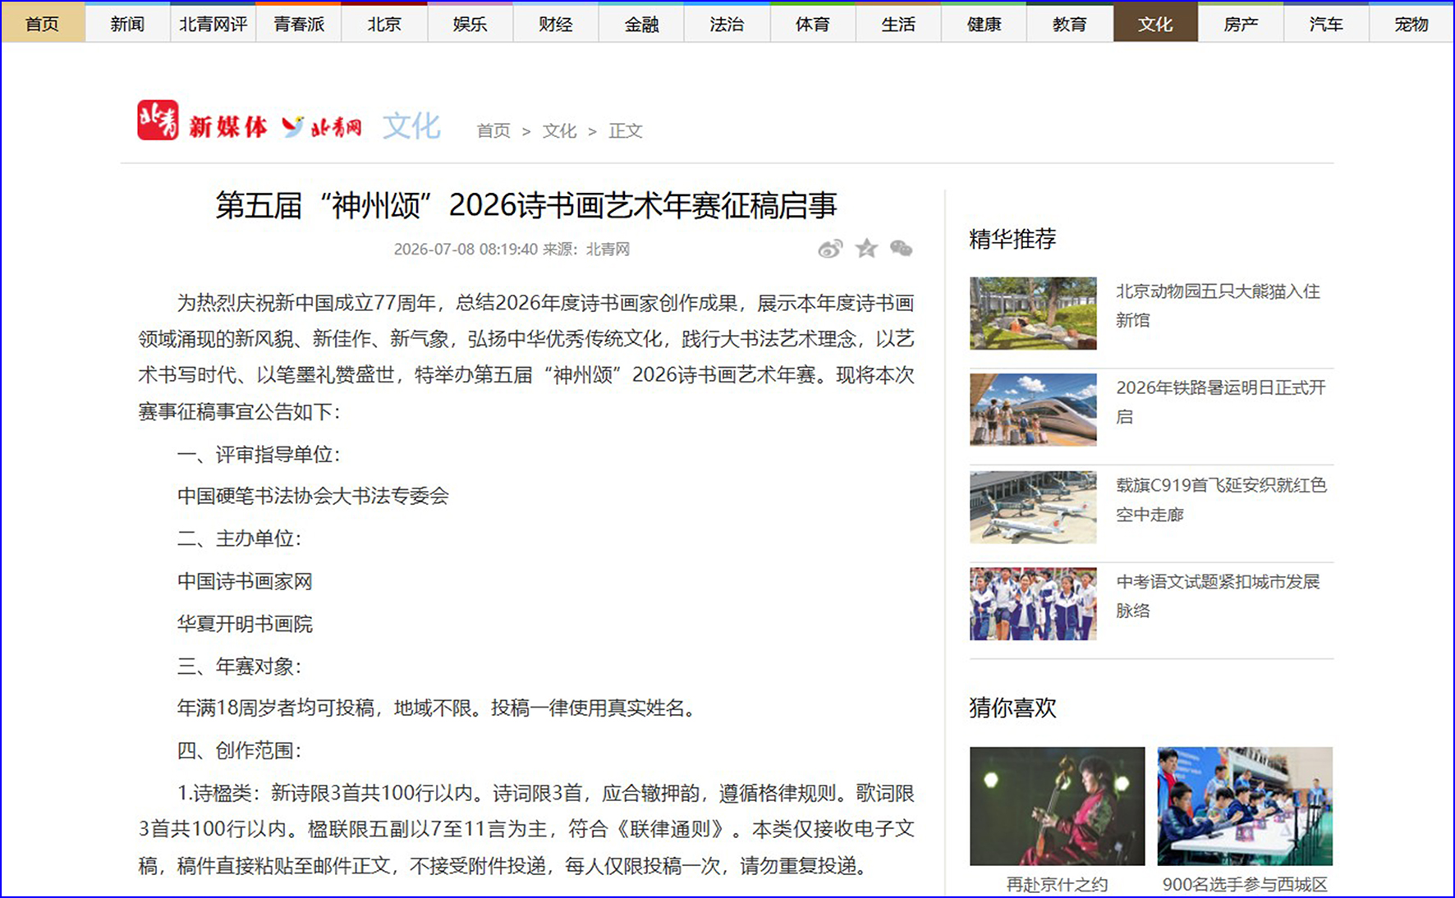The height and width of the screenshot is (898, 1455).
Task: Open 北青网评 navigation section
Action: pos(213,24)
